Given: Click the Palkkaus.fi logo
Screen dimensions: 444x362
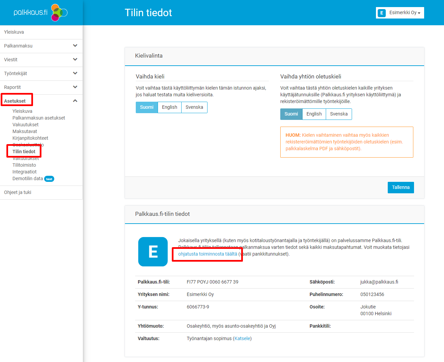Looking at the screenshot, I should point(40,12).
